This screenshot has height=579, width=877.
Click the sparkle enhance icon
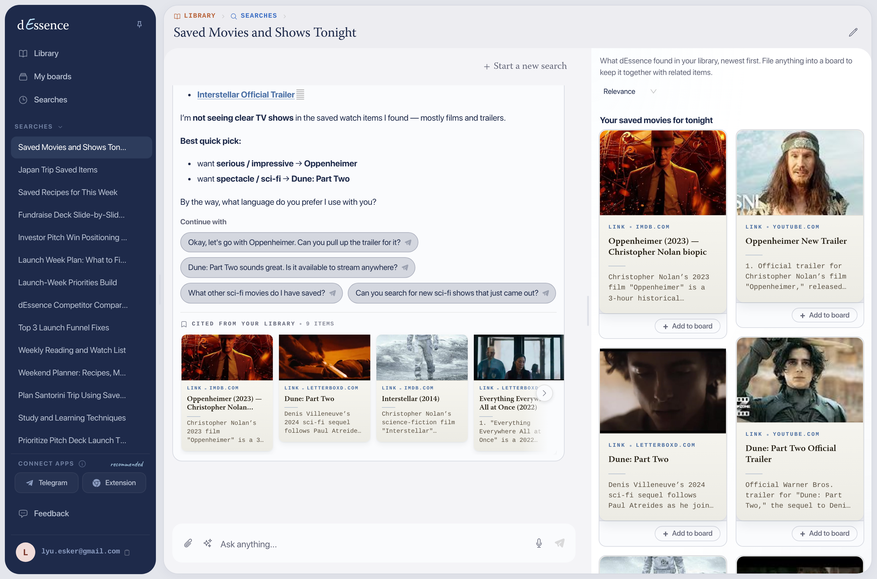pyautogui.click(x=208, y=543)
